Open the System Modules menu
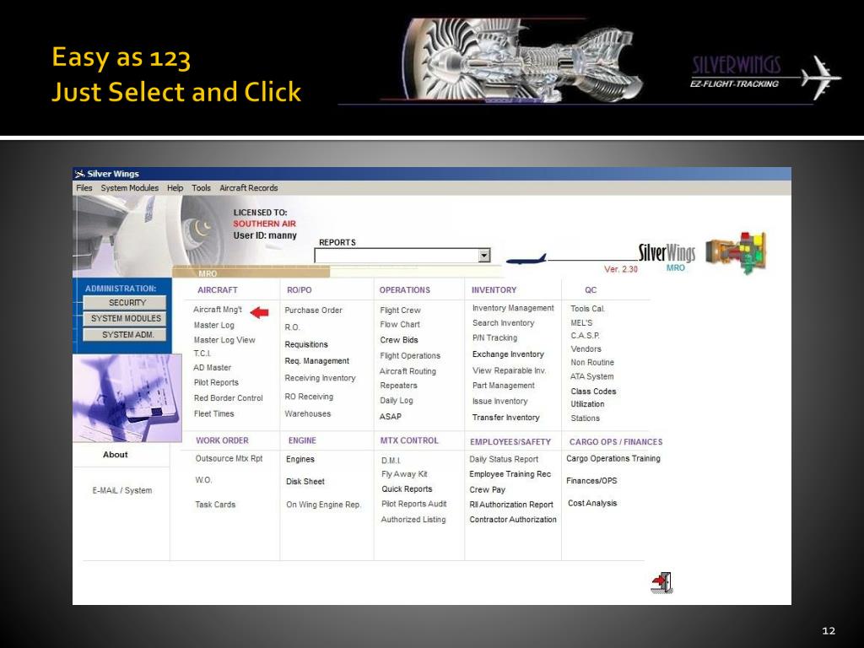 tap(129, 188)
